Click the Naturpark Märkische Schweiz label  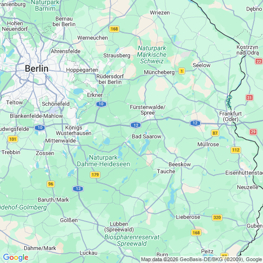[x=152, y=54]
